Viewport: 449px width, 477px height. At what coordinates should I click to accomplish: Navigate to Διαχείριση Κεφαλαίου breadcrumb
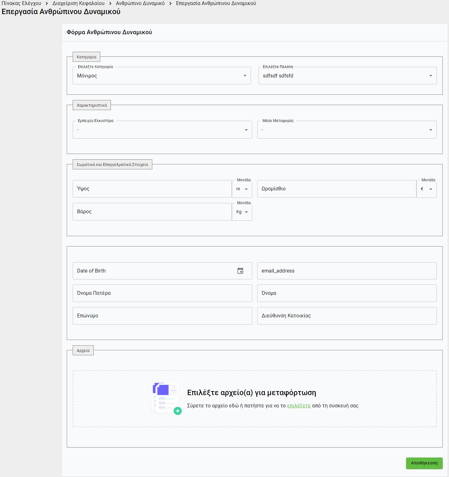point(78,3)
